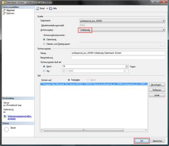The image size is (169, 146).
Task: Select the Am expiry radio button
Action: point(44,71)
